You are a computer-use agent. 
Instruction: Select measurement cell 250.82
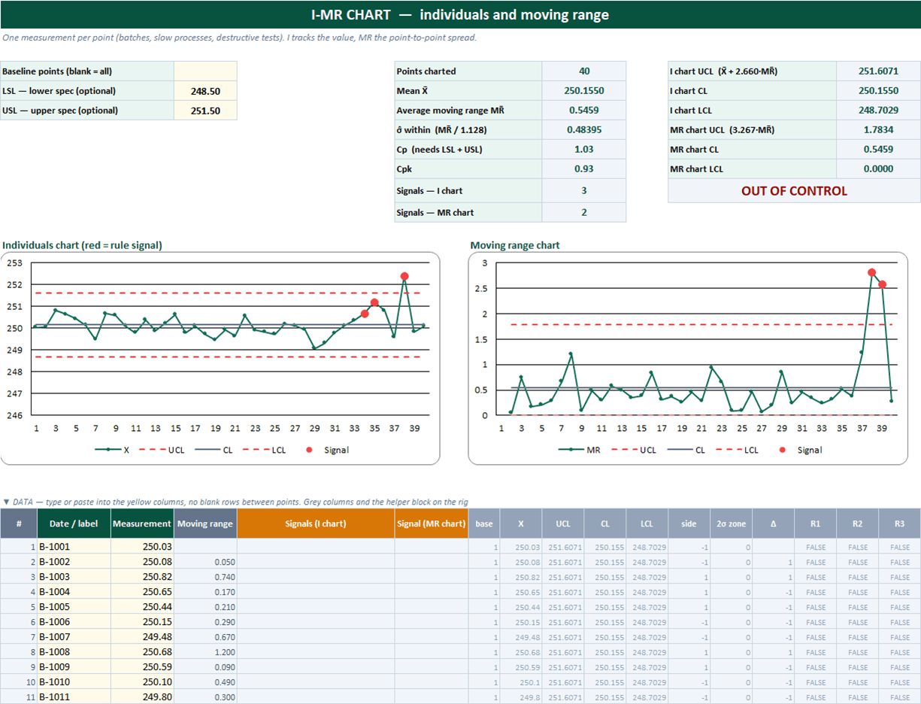(x=142, y=577)
